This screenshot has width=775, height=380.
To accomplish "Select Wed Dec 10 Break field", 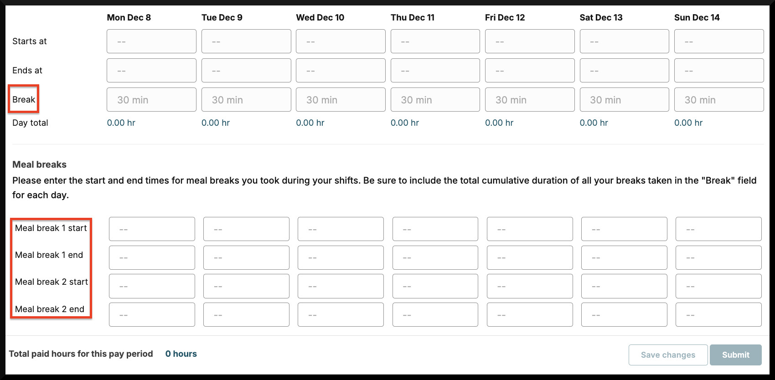I will coord(341,100).
